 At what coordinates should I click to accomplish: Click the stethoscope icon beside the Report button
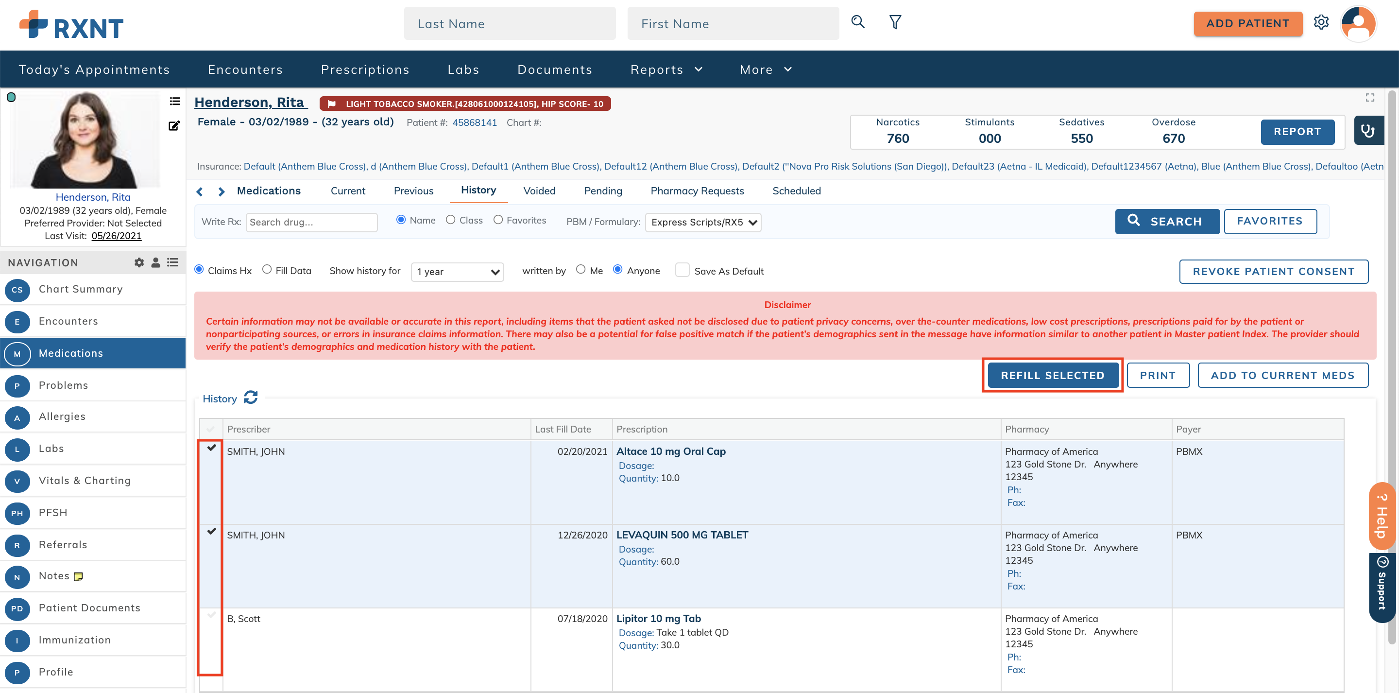(x=1368, y=130)
